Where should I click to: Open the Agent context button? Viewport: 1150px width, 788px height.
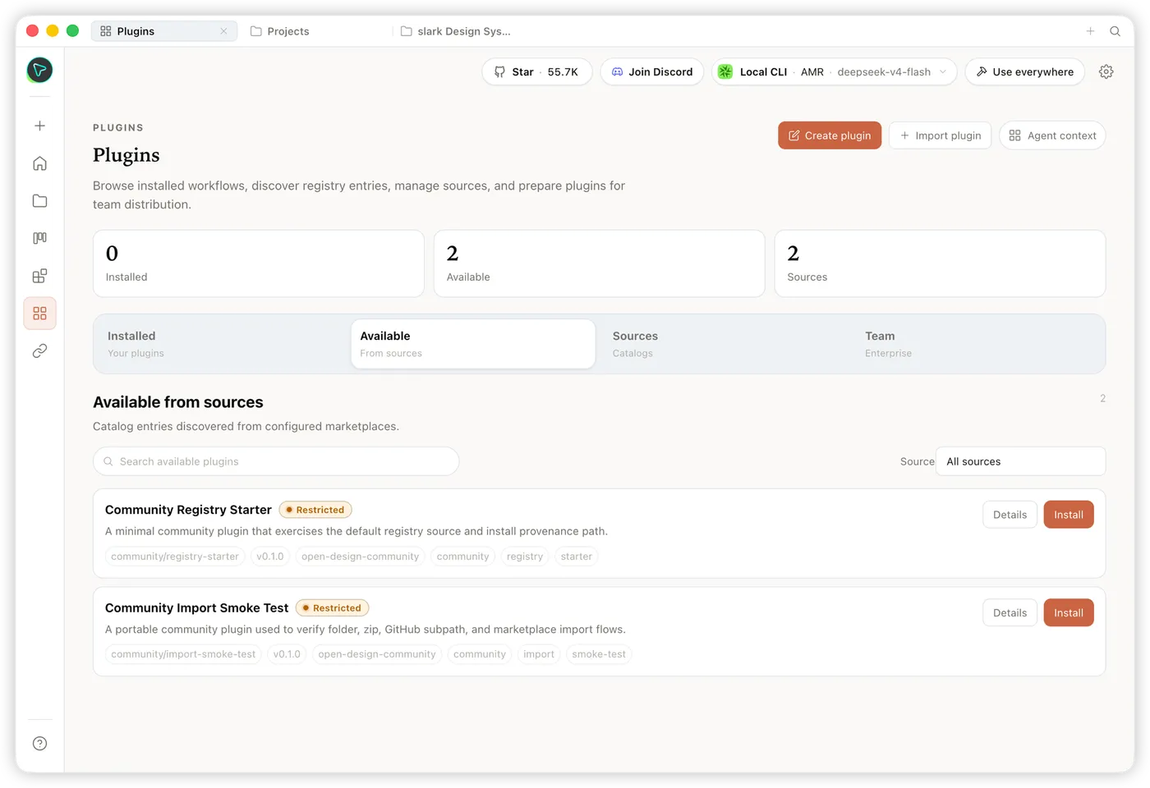(x=1052, y=135)
